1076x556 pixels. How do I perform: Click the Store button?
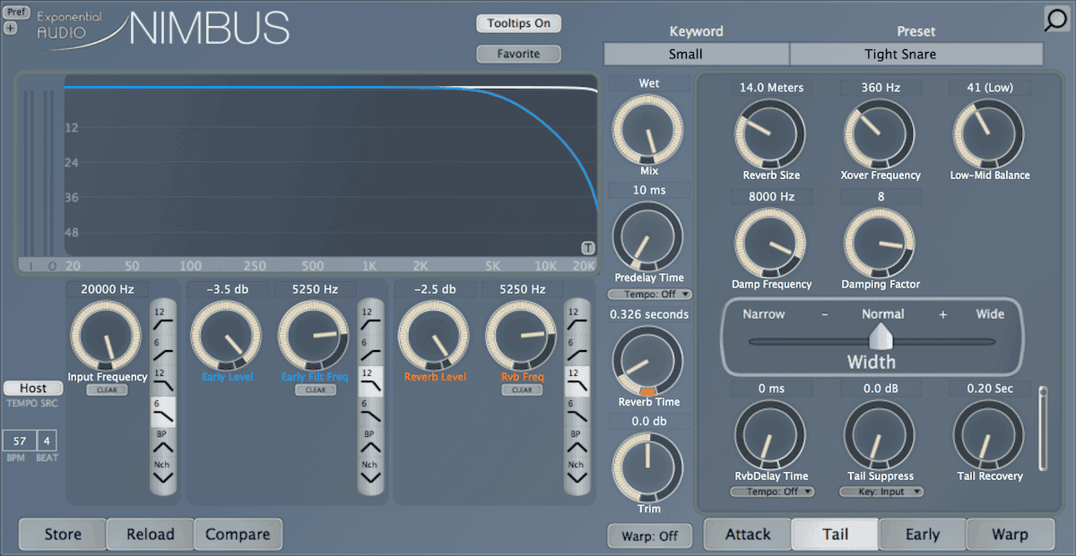pos(63,535)
